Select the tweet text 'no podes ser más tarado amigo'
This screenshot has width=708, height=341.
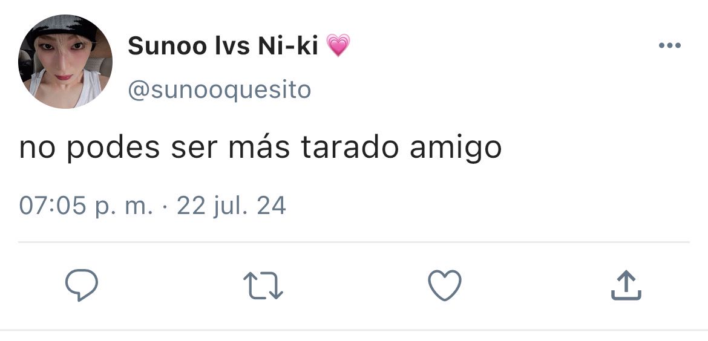coord(261,148)
